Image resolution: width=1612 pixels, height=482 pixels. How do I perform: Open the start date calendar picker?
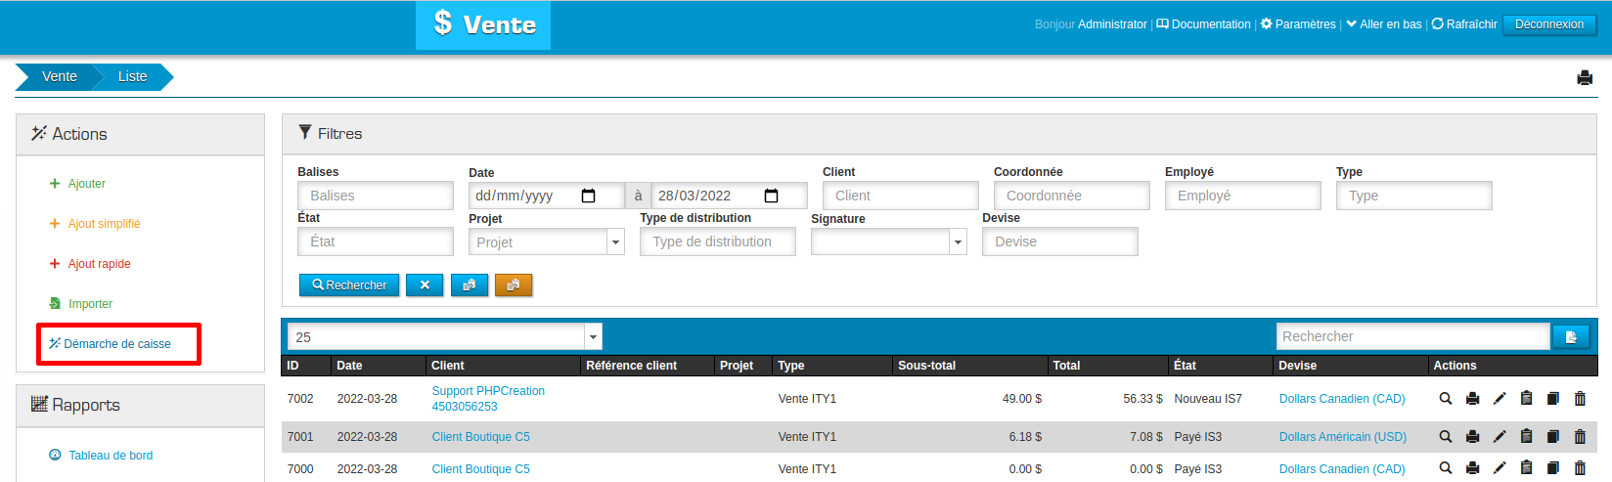click(x=588, y=197)
